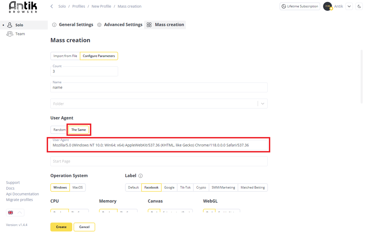Pick the Google label

pos(169,188)
